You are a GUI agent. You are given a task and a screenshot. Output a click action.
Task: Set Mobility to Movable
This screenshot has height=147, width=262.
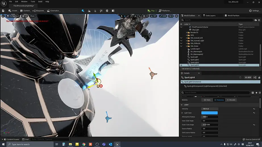pos(231,100)
